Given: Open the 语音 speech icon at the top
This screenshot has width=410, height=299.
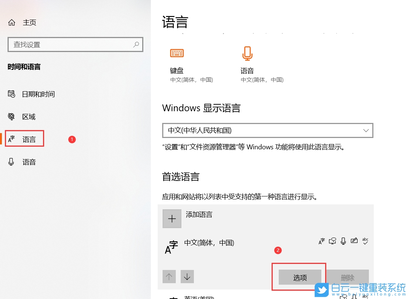Looking at the screenshot, I should point(247,53).
